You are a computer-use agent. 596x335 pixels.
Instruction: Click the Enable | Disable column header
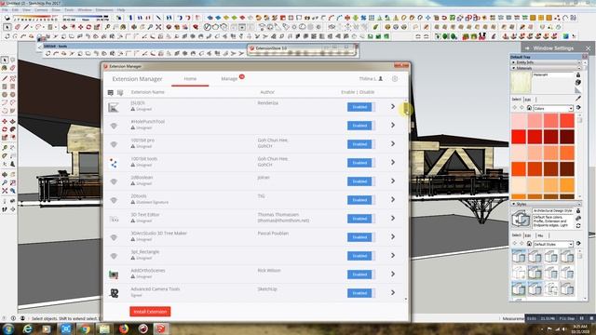358,92
